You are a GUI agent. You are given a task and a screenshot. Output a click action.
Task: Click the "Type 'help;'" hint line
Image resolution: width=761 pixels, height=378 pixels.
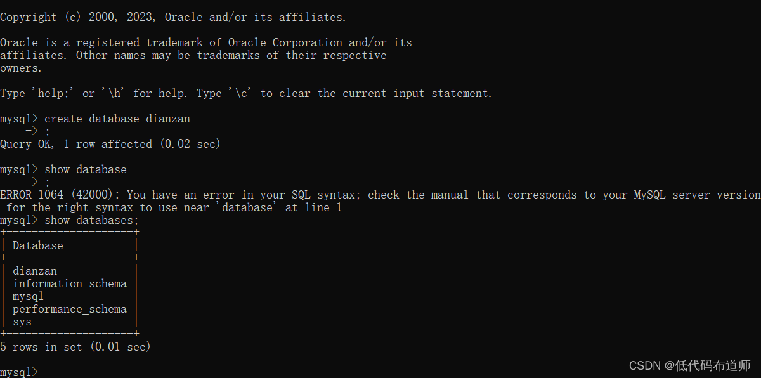tap(246, 93)
